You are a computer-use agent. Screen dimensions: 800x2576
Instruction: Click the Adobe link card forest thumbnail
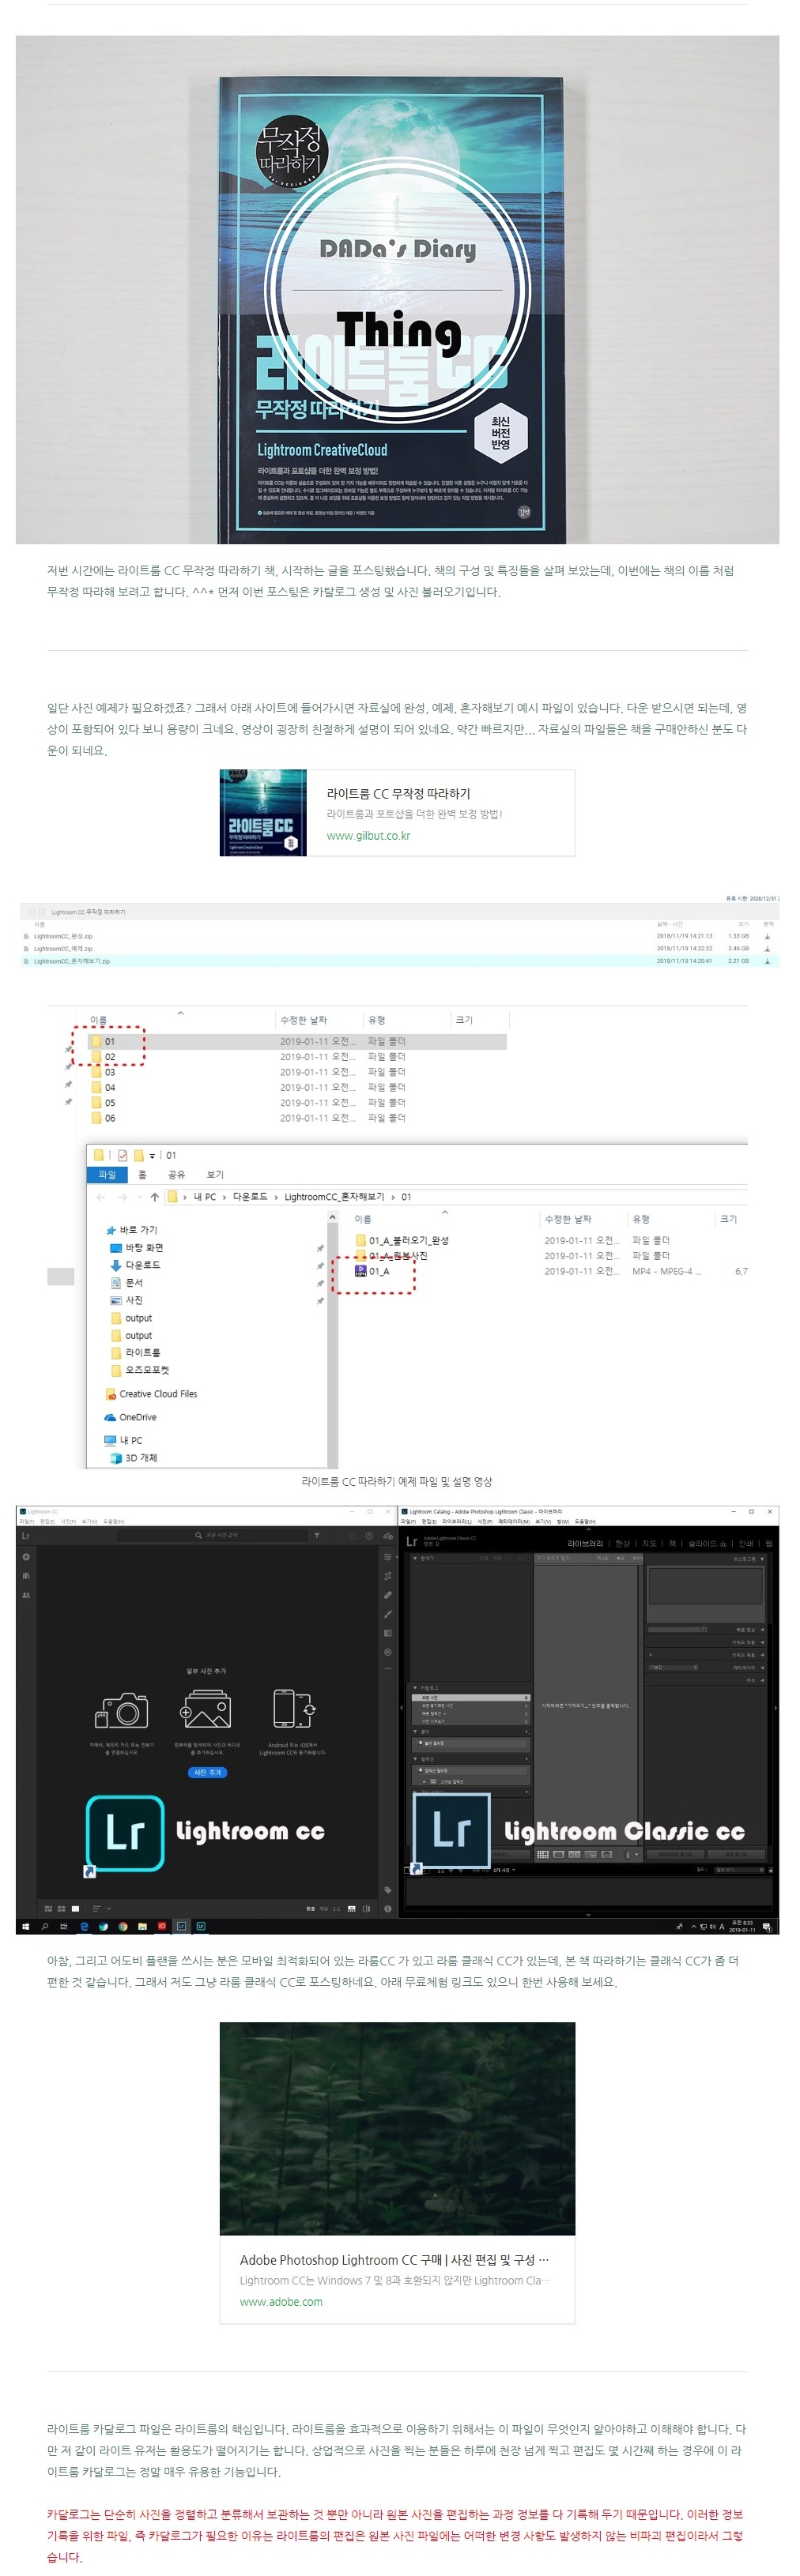pos(398,2129)
